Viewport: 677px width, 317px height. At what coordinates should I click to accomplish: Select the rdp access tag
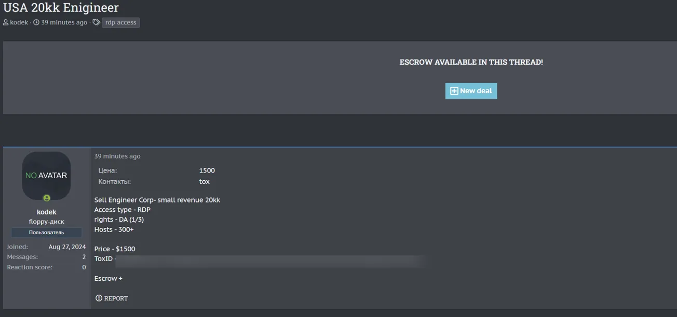[x=120, y=23]
